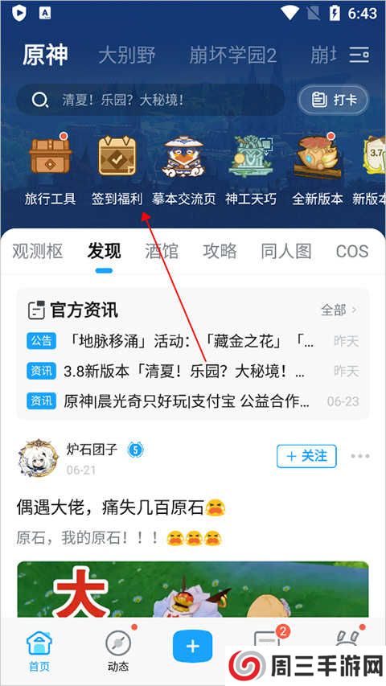Select the 大别野 game tab
The width and height of the screenshot is (386, 686).
tap(127, 55)
